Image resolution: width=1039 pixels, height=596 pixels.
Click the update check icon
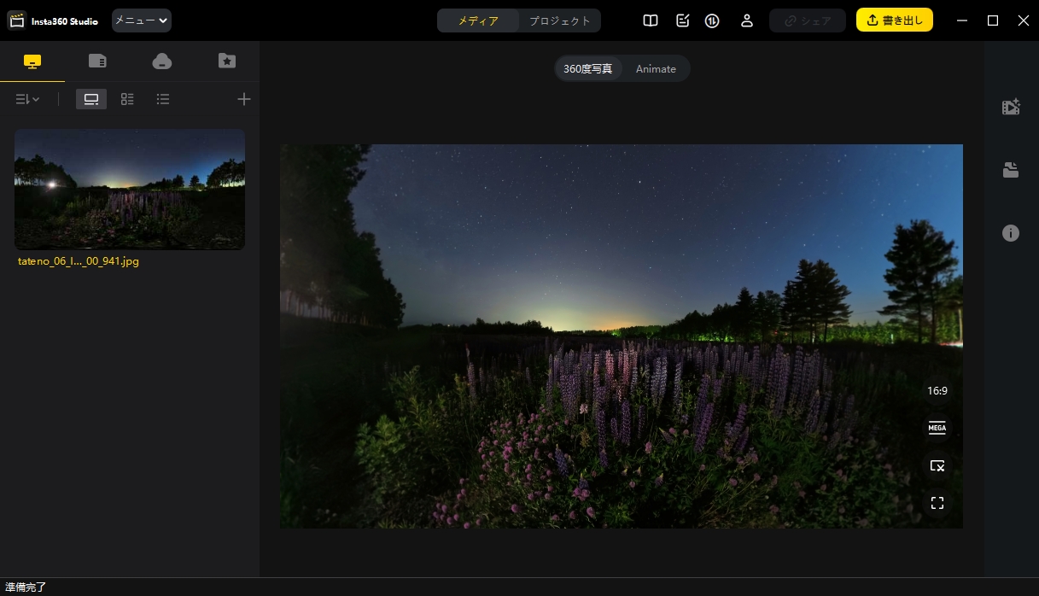tap(712, 20)
